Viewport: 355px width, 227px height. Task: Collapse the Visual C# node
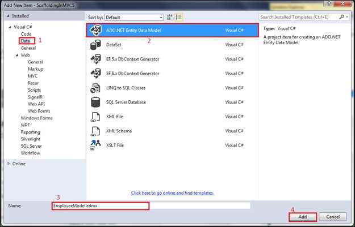tap(10, 27)
